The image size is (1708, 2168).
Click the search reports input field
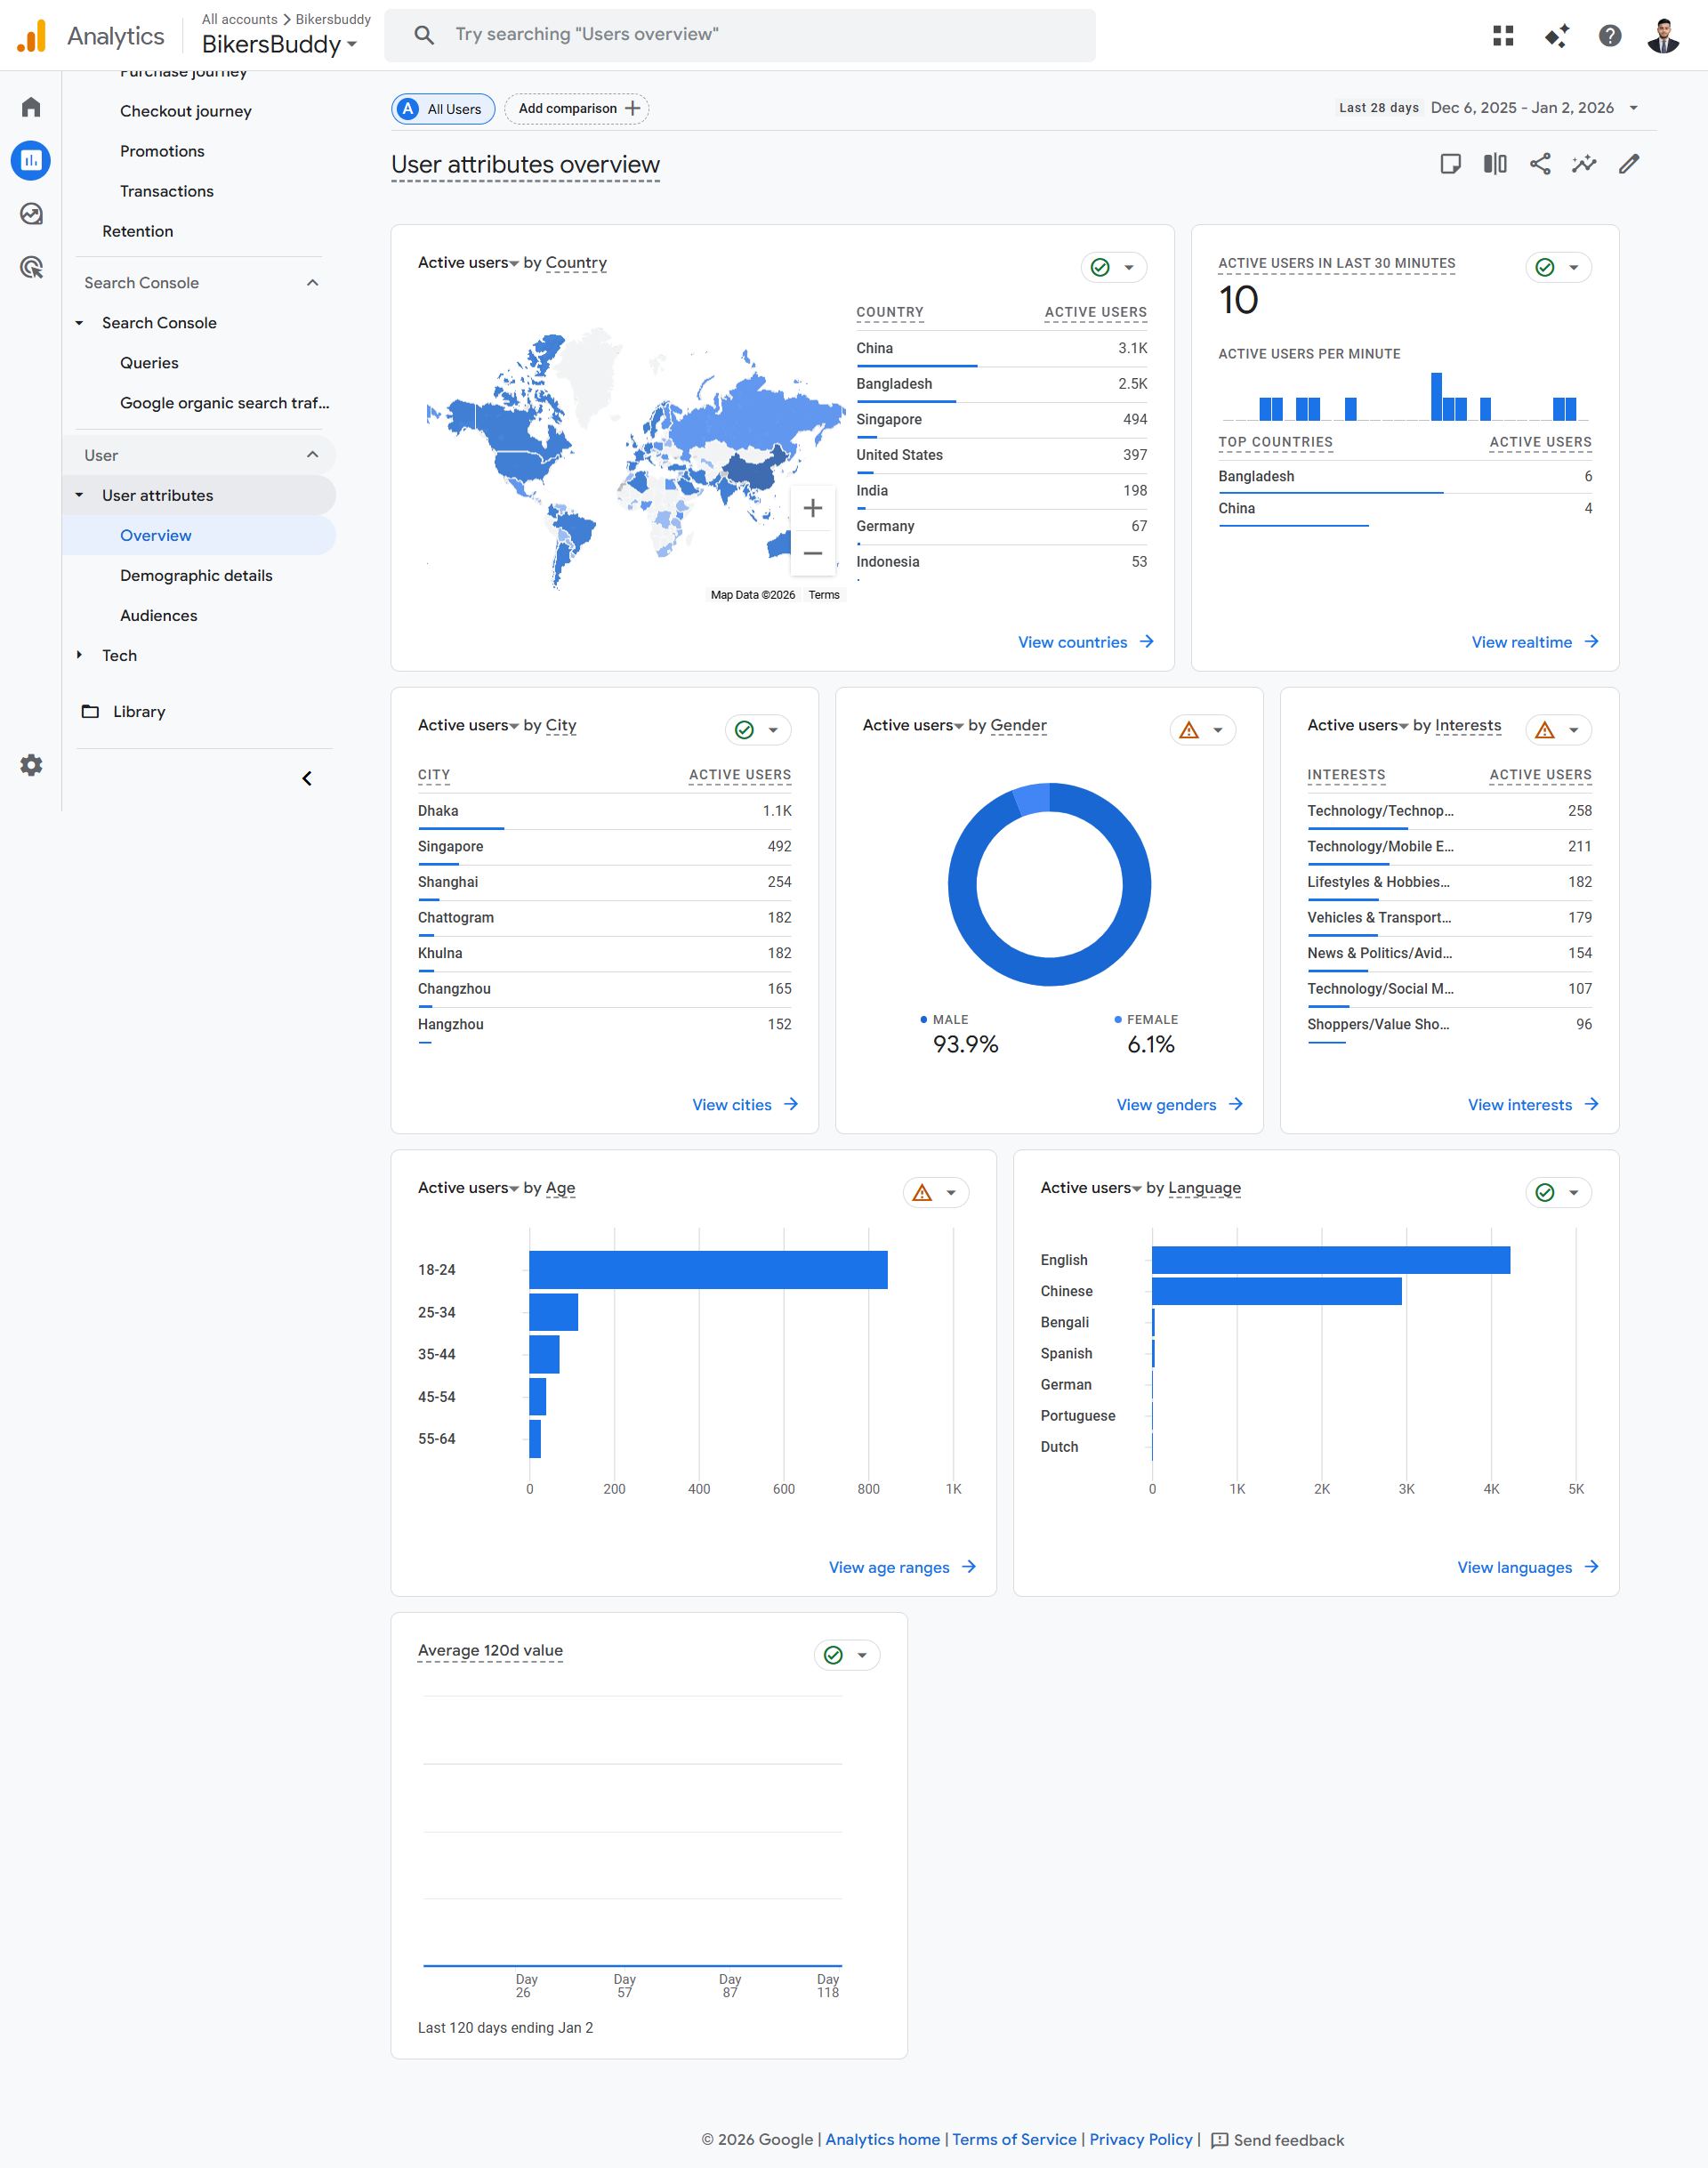coord(740,35)
